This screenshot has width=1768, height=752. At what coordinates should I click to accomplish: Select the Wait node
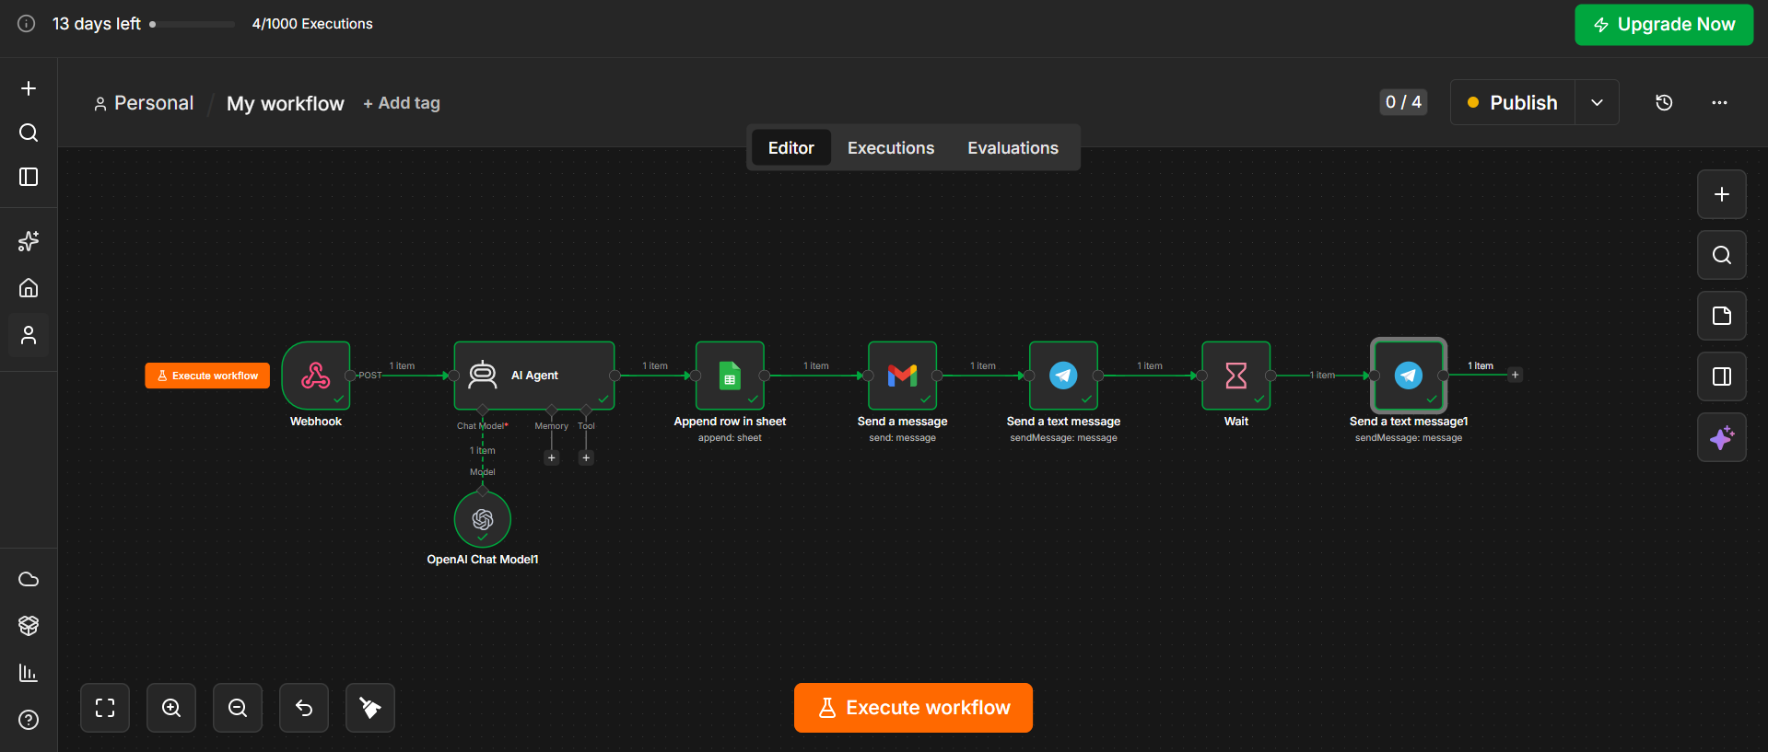coord(1235,376)
